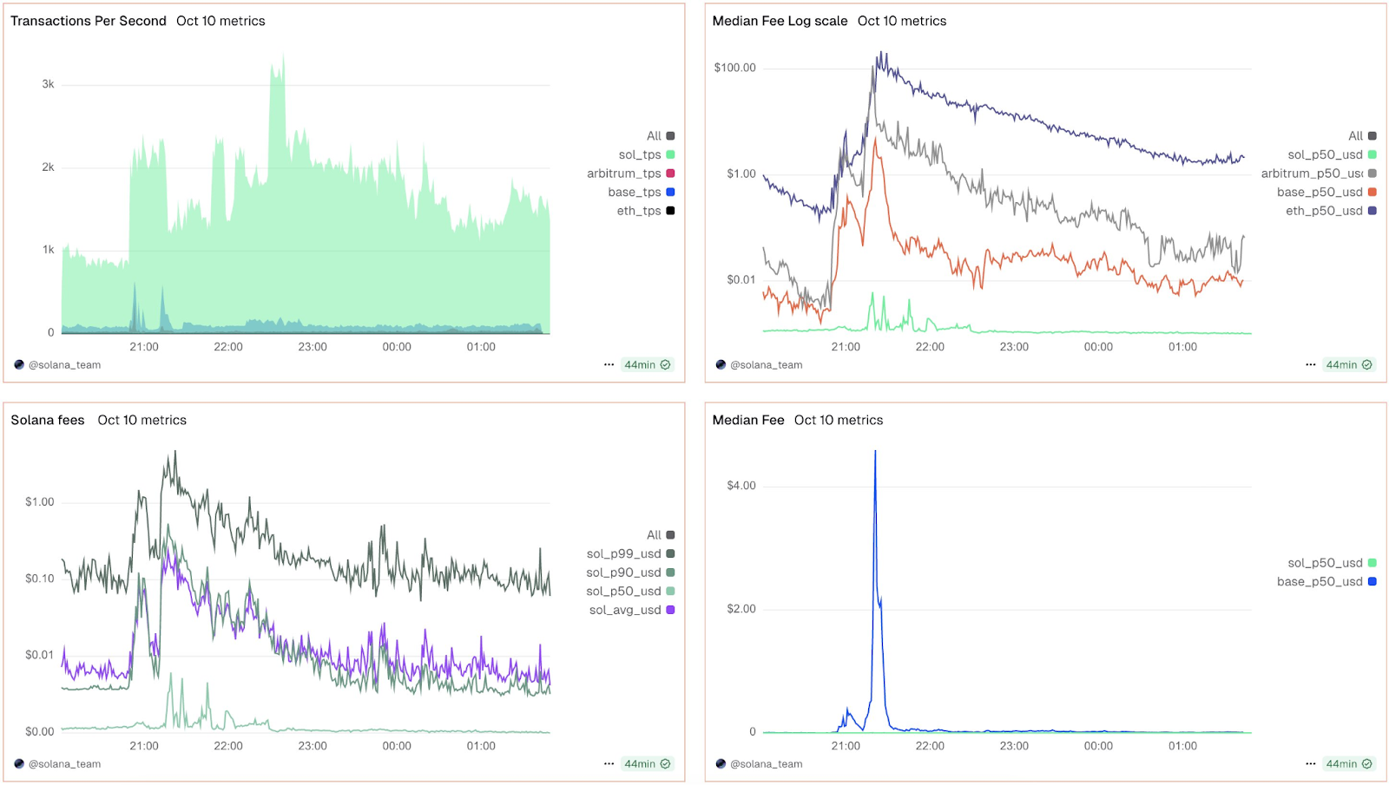
Task: Open Oct 10 metrics link beside Transactions Per Second
Action: (x=221, y=21)
